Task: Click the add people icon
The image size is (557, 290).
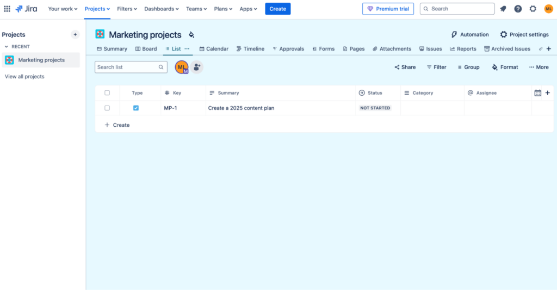Action: pyautogui.click(x=197, y=67)
